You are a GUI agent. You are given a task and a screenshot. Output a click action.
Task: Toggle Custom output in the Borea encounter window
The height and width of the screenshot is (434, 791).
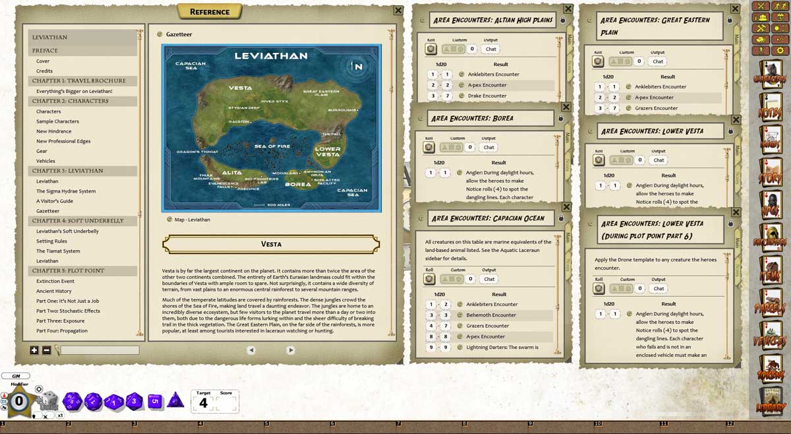point(453,146)
